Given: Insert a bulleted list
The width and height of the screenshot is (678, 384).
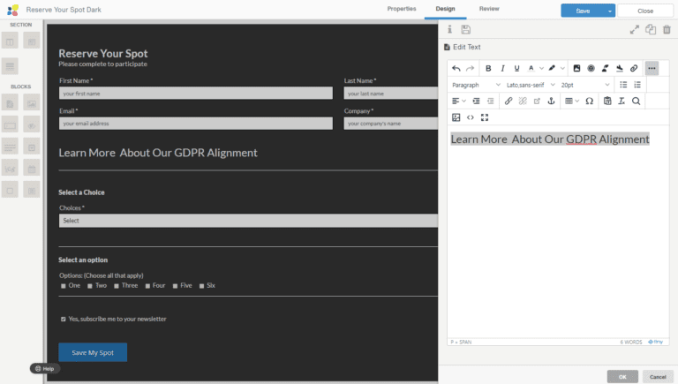Looking at the screenshot, I should tap(623, 85).
